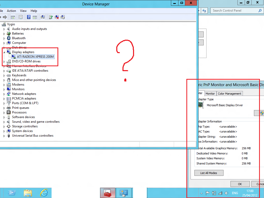Switch to the Monitor tab
The image size is (264, 198).
210,93
